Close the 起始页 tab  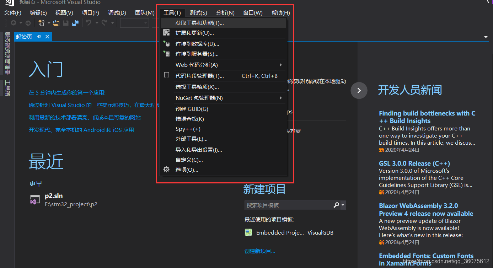[47, 37]
